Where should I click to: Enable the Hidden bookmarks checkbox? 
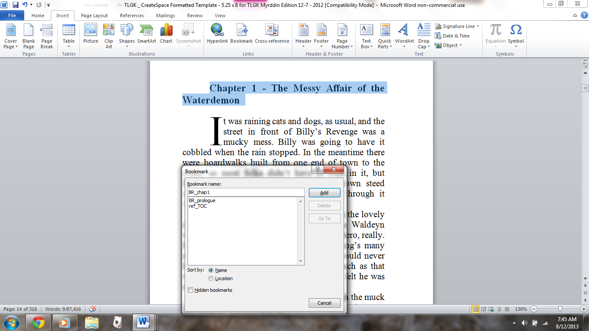click(x=191, y=290)
